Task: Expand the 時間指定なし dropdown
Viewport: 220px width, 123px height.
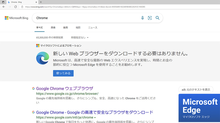Action: click(80, 37)
